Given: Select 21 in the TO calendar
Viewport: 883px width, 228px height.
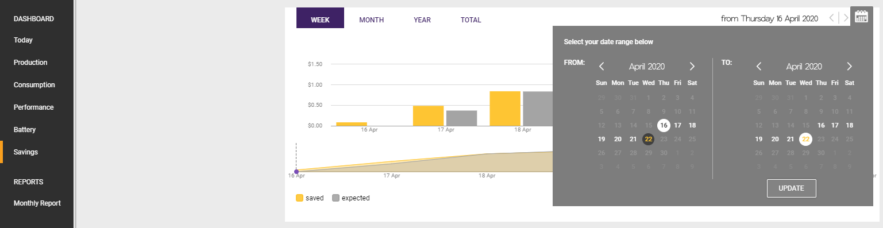Looking at the screenshot, I should coord(791,139).
